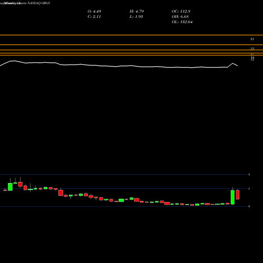The height and width of the screenshot is (263, 263).
Task: Select the tall green candlestick just before the last candle
Action: coord(232,197)
